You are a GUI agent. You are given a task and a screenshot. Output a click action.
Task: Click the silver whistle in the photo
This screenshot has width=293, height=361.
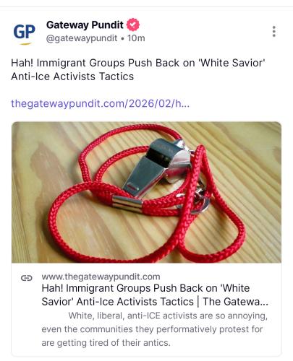coord(156,166)
